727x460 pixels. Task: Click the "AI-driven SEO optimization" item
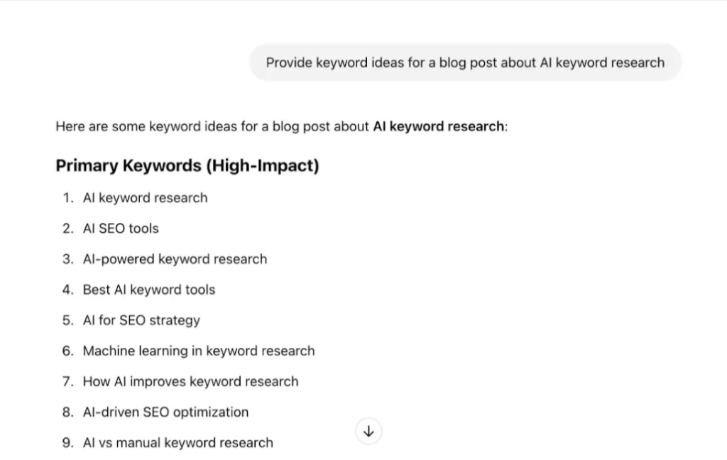[165, 412]
